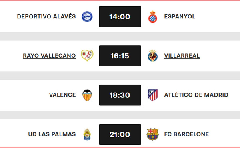Click the 16:15 match time box

click(120, 56)
